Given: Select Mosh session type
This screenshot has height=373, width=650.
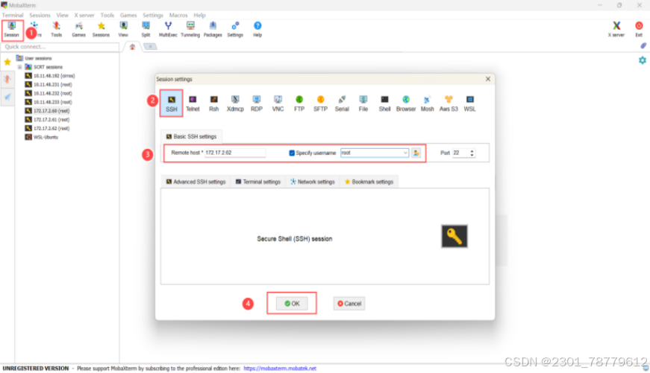Looking at the screenshot, I should pos(428,103).
